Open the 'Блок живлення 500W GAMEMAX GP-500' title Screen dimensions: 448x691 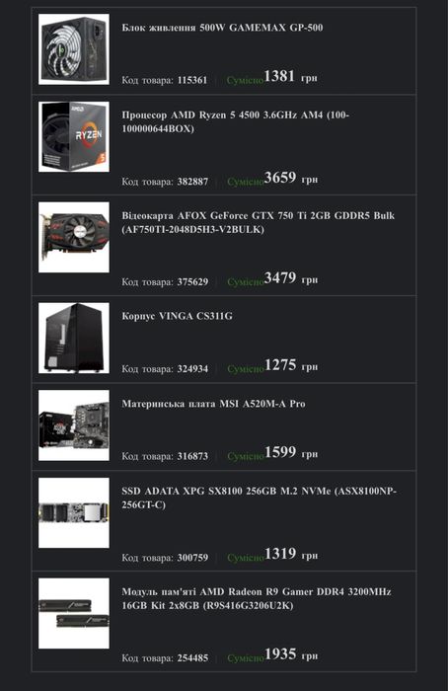pos(222,28)
